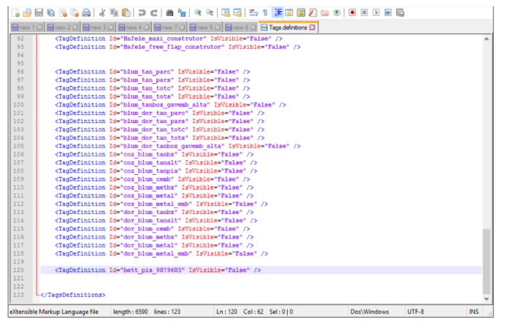
Task: Click the Ln : 120 status entry
Action: [227, 312]
